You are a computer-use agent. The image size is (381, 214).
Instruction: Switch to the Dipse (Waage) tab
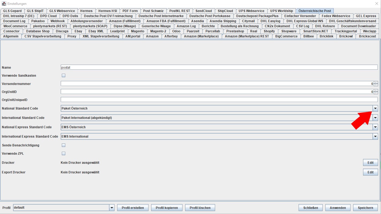125,26
